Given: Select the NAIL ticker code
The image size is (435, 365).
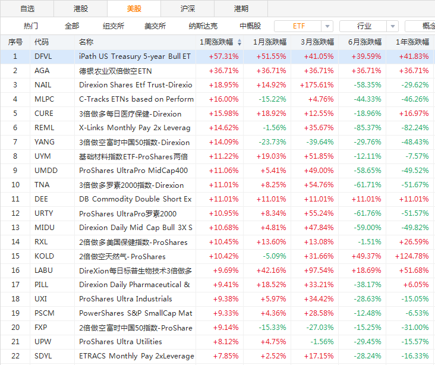Looking at the screenshot, I should (x=43, y=85).
